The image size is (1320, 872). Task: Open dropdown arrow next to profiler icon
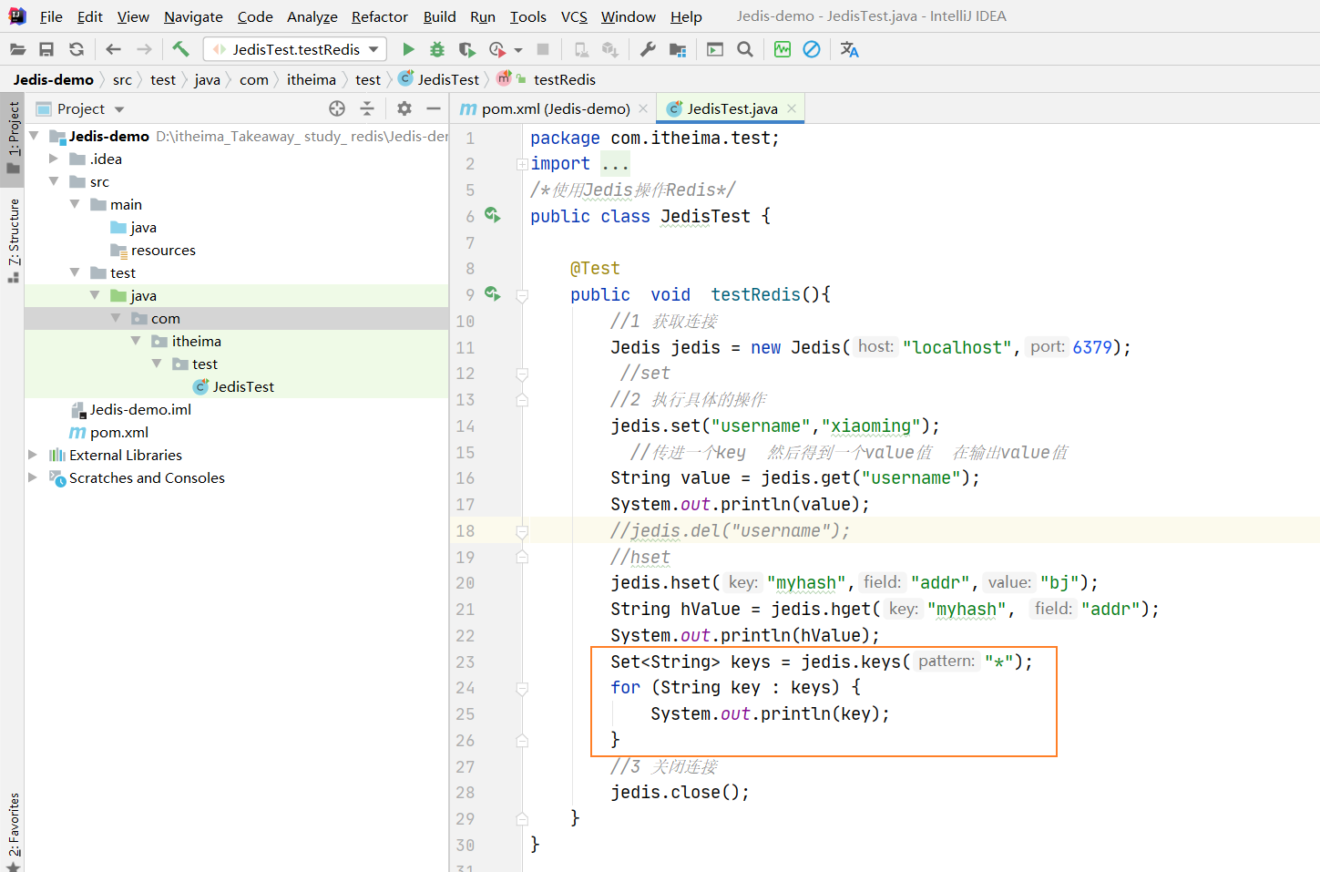(518, 50)
